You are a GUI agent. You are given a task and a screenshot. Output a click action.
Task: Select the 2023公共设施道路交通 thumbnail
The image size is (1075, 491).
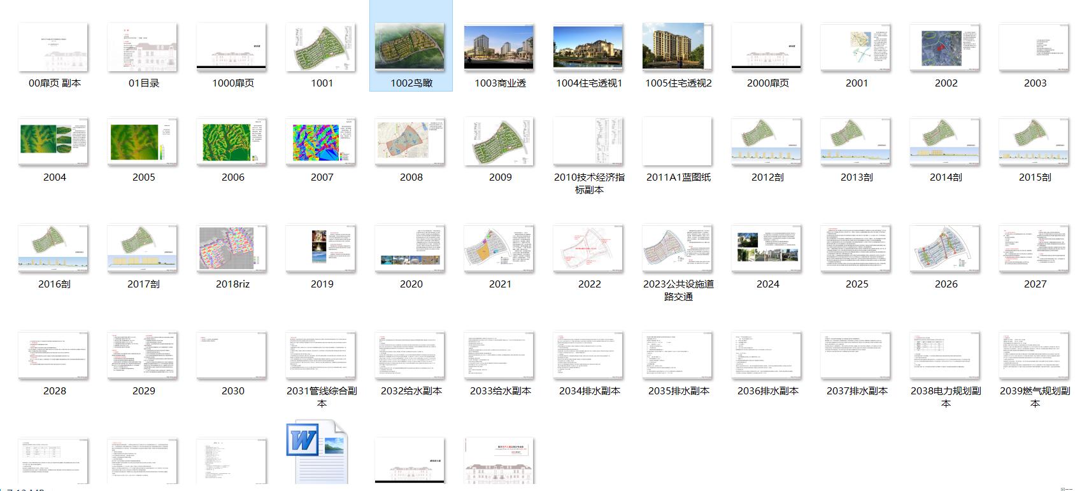coord(678,249)
